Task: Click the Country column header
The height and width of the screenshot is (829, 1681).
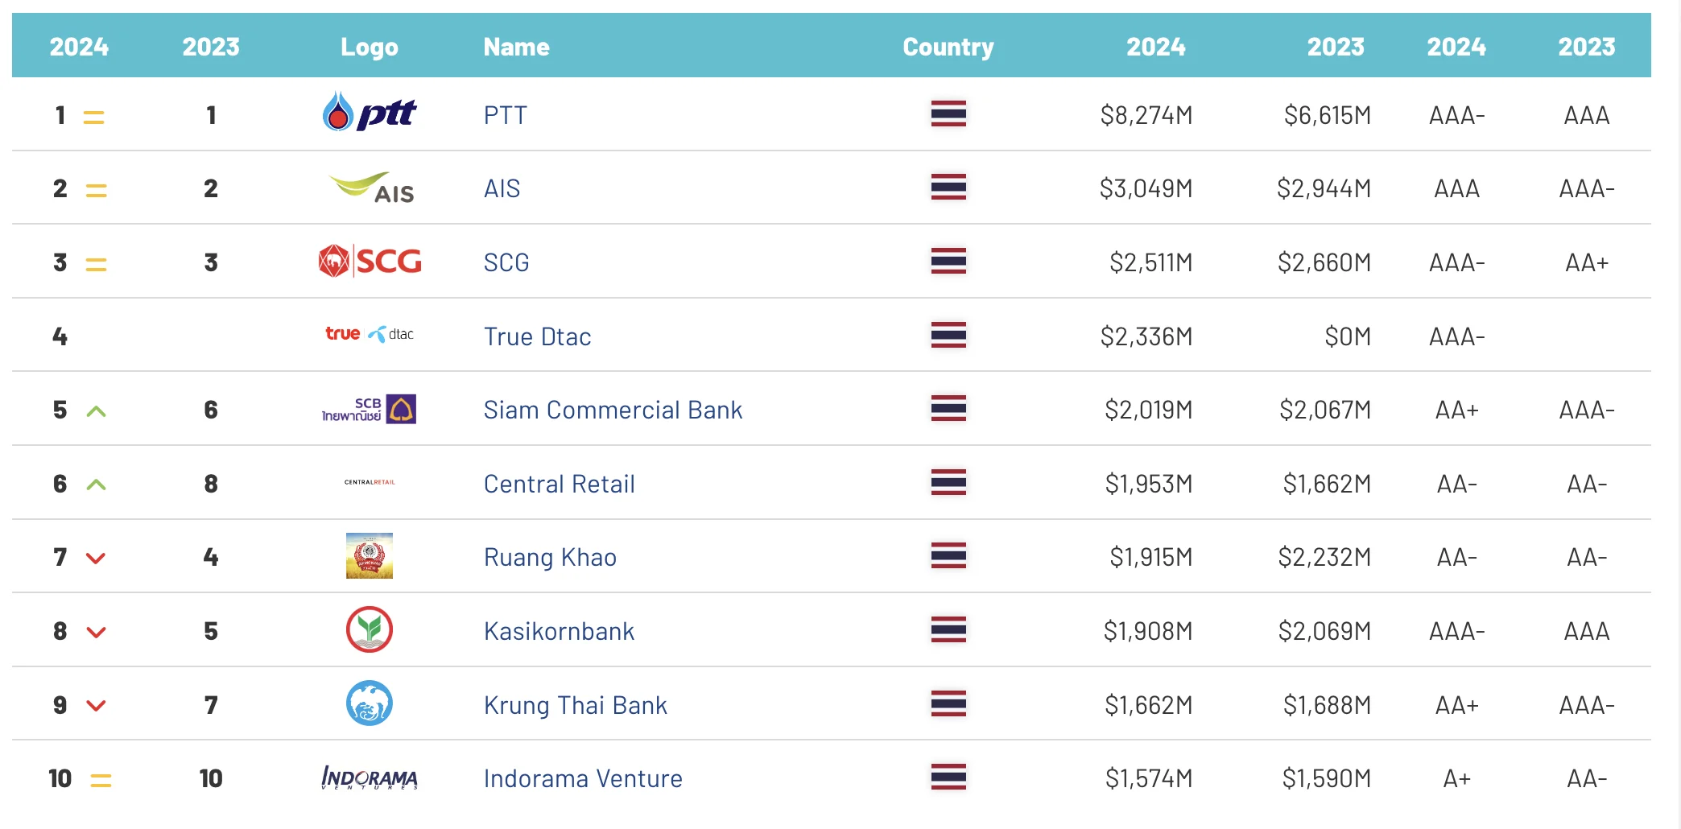Action: tap(948, 47)
